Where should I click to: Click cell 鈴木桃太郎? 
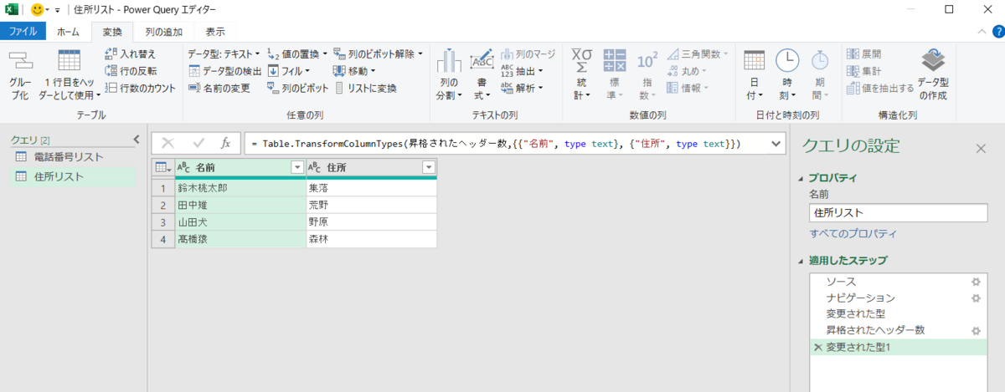(240, 188)
